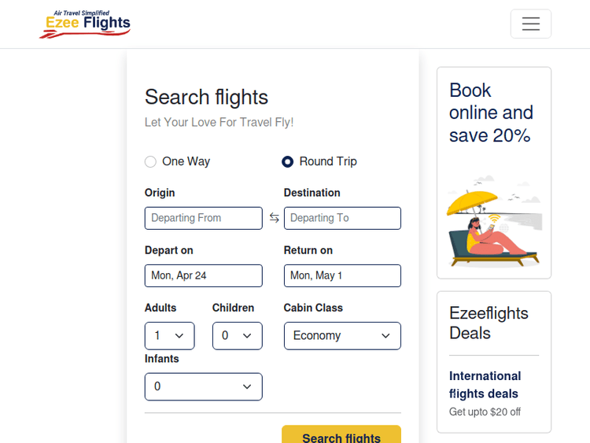This screenshot has height=443, width=590.
Task: Open International flights deals link
Action: click(485, 385)
